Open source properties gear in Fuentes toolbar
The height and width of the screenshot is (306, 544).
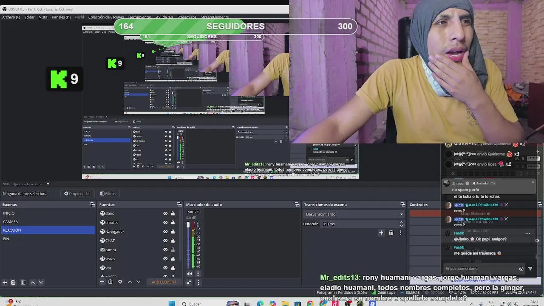tap(120, 282)
